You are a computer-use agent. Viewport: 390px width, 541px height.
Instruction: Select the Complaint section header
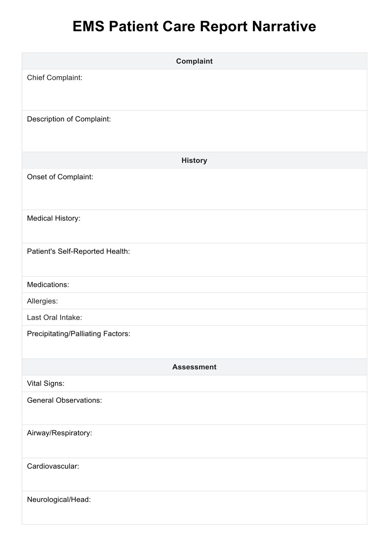point(194,61)
